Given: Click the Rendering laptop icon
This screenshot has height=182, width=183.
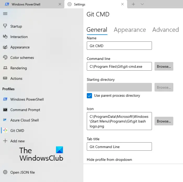Looking at the screenshot, I should (x=5, y=68).
